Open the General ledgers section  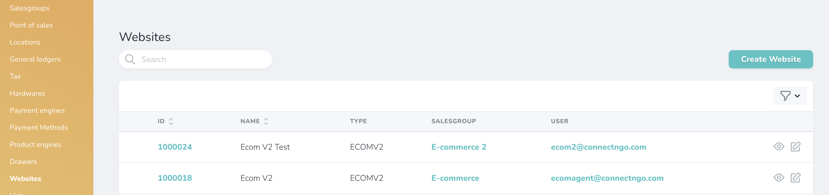click(35, 59)
